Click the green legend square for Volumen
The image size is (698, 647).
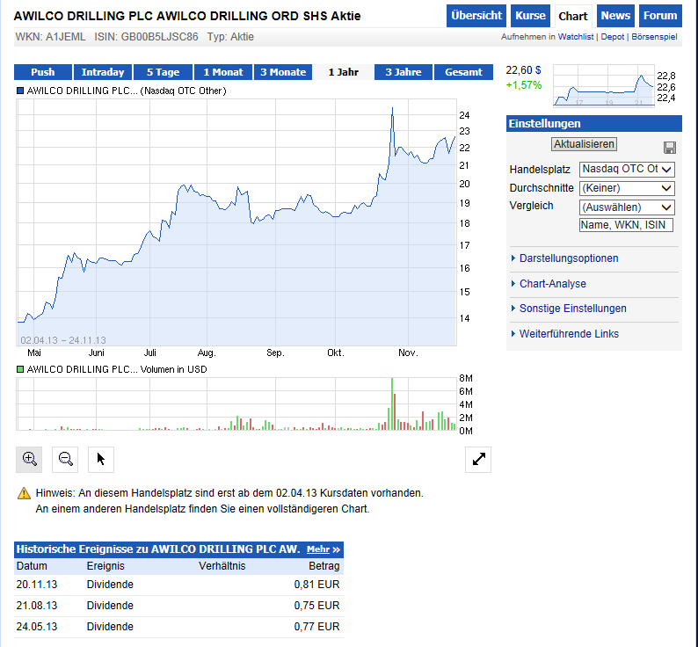pos(20,369)
